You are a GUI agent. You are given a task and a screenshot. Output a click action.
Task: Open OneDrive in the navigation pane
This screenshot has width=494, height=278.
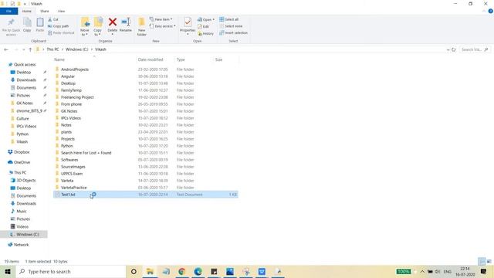point(22,162)
